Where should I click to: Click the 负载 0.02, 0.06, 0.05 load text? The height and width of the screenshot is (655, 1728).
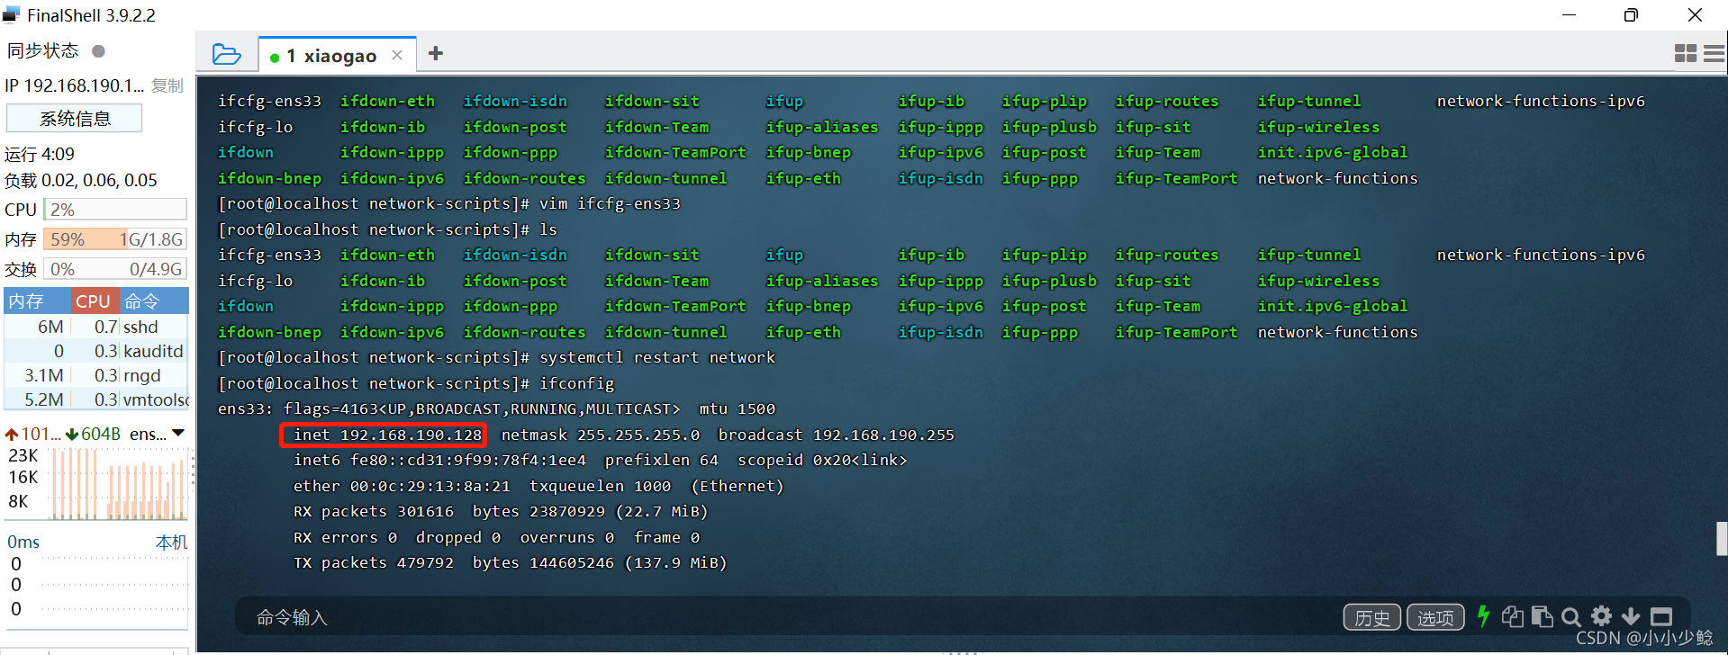tap(81, 180)
